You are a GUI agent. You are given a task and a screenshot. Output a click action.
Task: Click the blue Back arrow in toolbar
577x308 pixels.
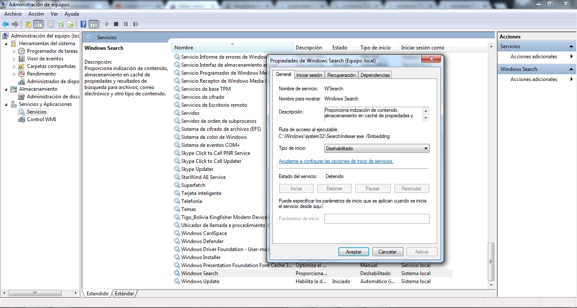[x=5, y=24]
